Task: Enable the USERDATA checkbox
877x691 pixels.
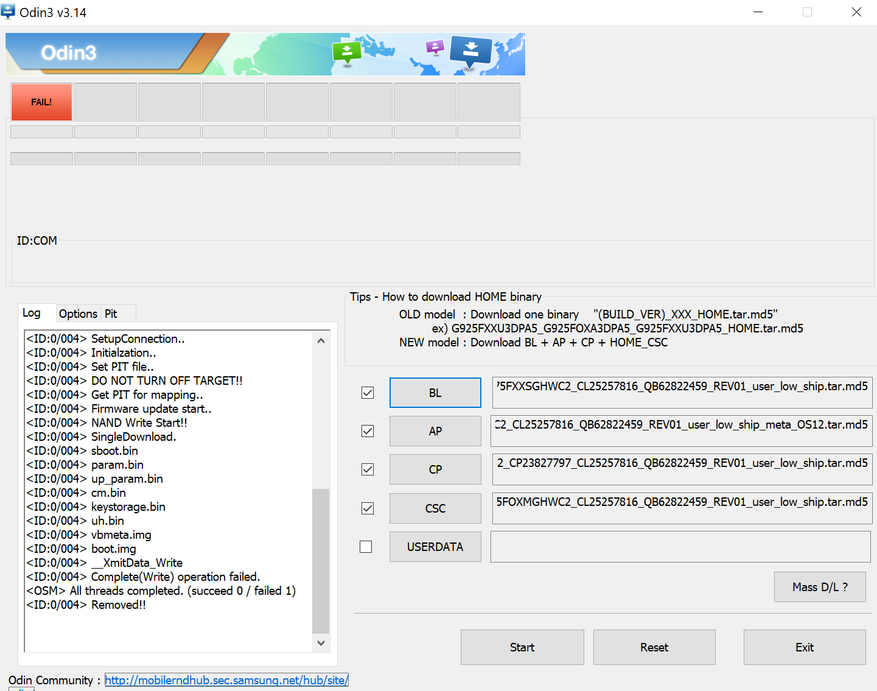Action: (x=366, y=547)
